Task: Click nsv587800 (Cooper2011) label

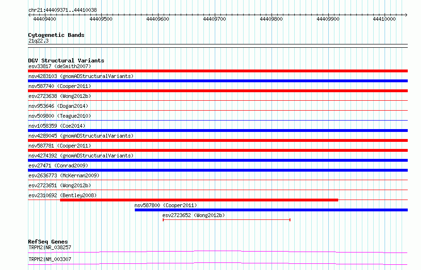Action: pyautogui.click(x=166, y=205)
